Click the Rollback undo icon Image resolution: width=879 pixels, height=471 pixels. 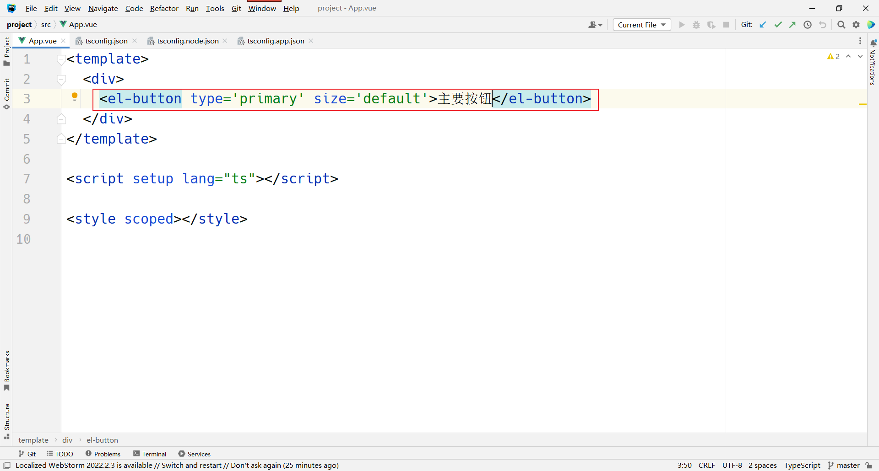coord(823,25)
